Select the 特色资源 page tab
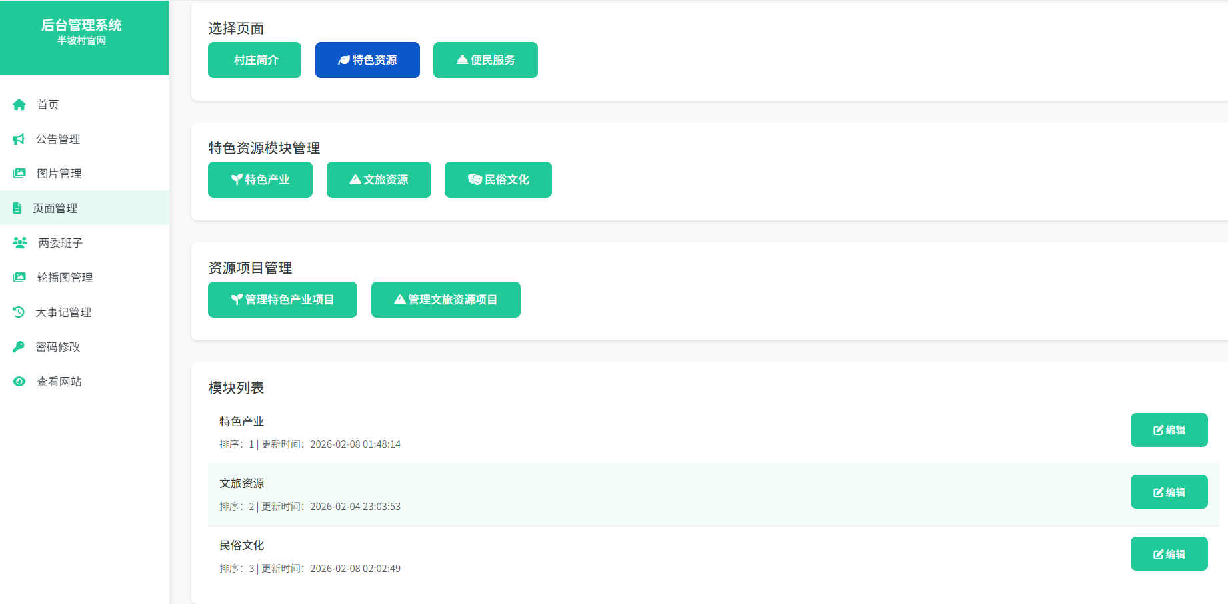The width and height of the screenshot is (1228, 604). tap(367, 60)
